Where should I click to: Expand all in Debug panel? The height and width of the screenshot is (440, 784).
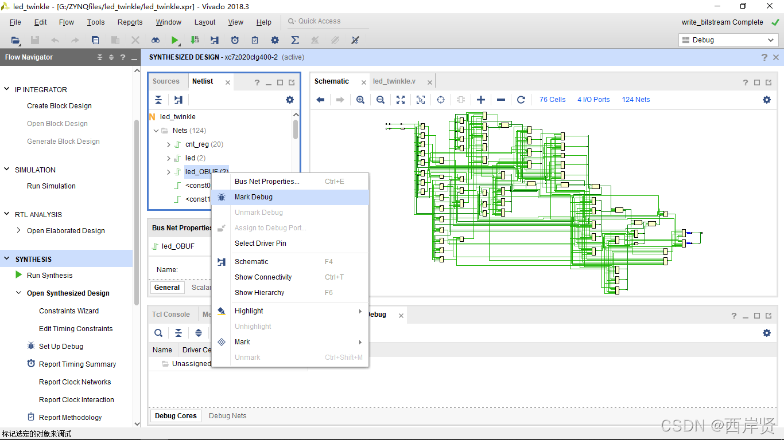[x=199, y=333]
